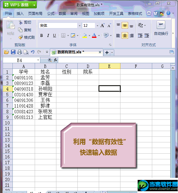Expand border style dropdown arrow
Screen dimensions: 178x193
coord(68,36)
